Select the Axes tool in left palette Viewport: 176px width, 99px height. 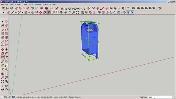tap(2, 69)
